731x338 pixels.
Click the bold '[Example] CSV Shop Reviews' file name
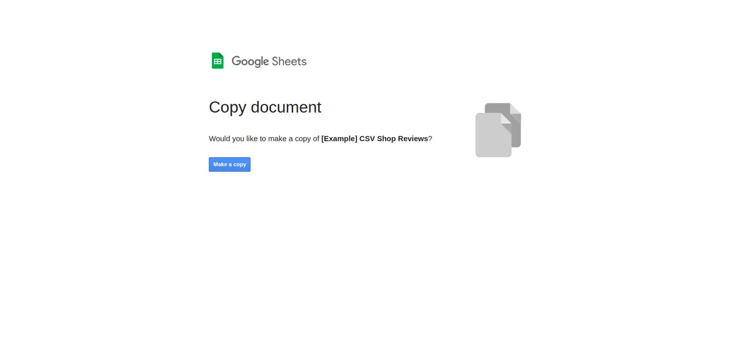click(x=375, y=138)
